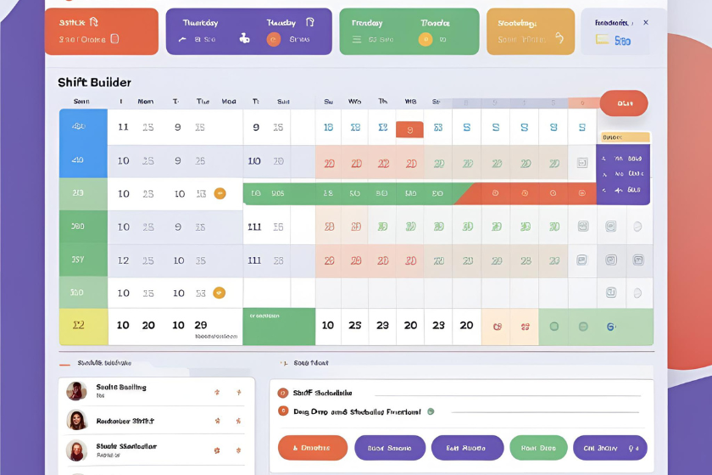The height and width of the screenshot is (475, 712).
Task: Expand the yellow dropdown header above purple panel
Action: point(623,137)
